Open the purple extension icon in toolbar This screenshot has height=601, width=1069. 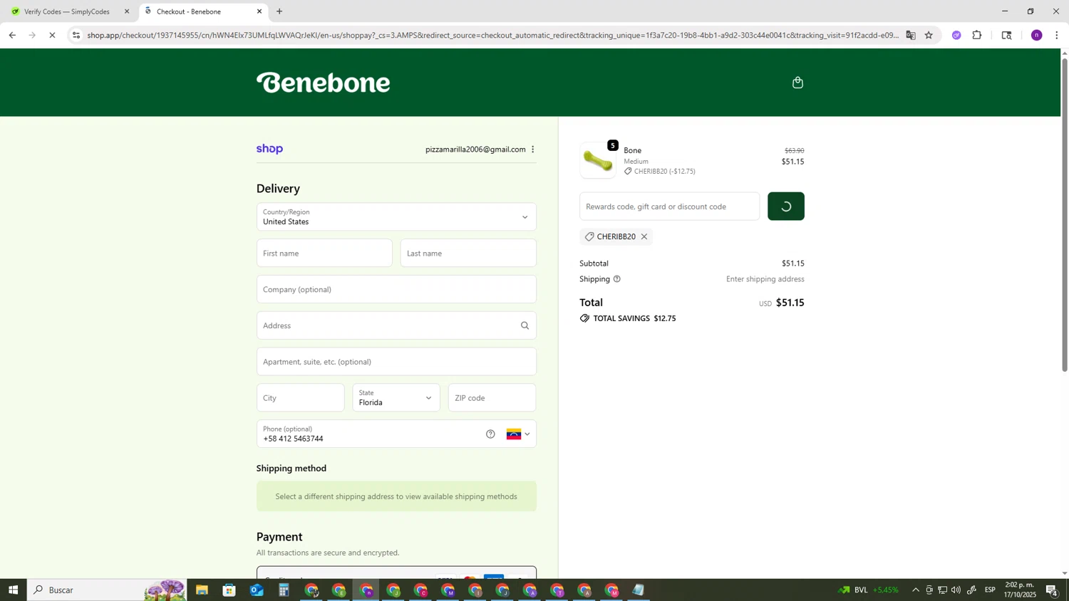(x=956, y=35)
